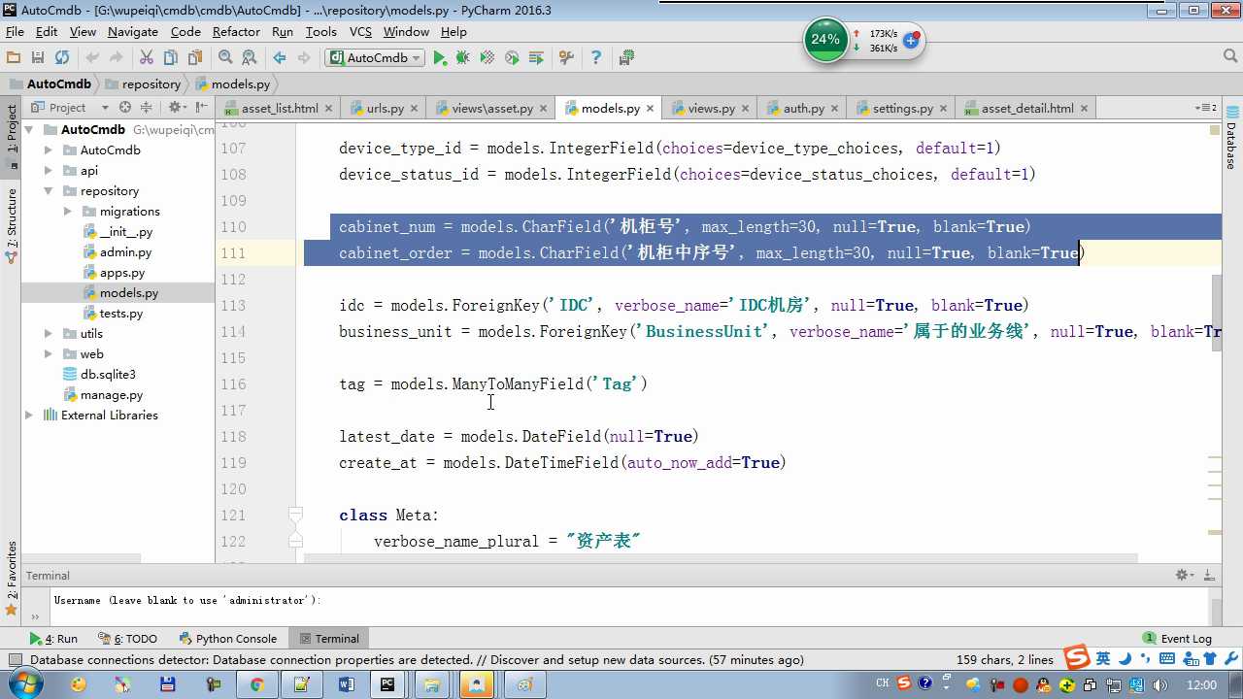Open the Structure side panel
The image size is (1243, 699).
[11, 225]
